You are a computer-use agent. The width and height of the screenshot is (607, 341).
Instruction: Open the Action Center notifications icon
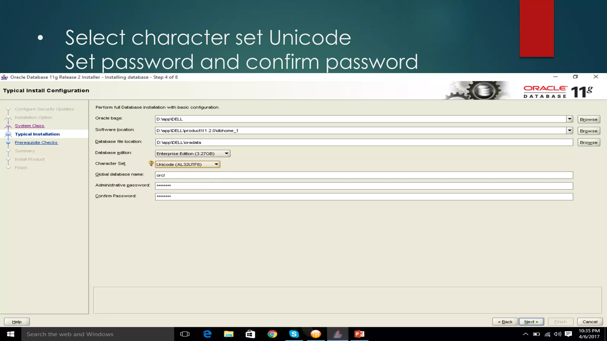click(568, 334)
